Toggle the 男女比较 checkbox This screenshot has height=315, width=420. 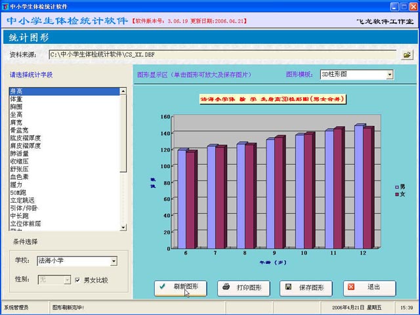(x=78, y=280)
